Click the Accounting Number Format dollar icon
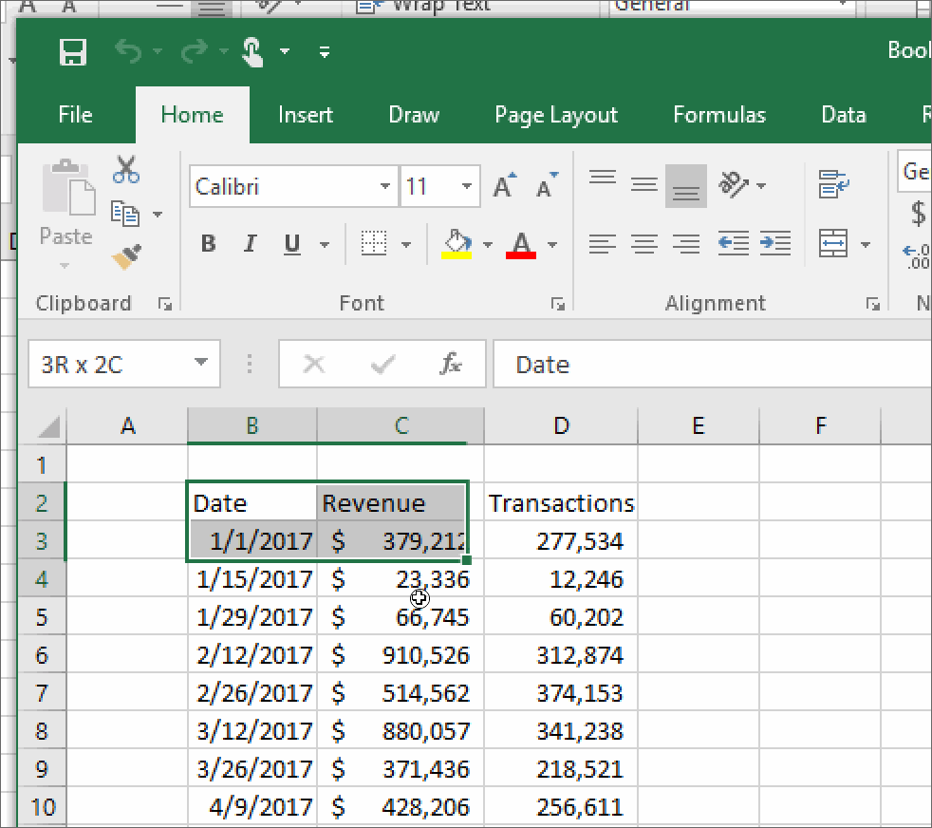 point(919,213)
